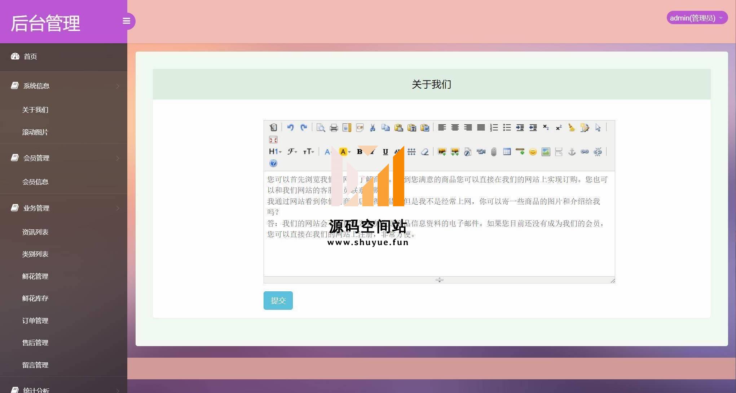
Task: Copy selection with the copy icon
Action: (385, 127)
